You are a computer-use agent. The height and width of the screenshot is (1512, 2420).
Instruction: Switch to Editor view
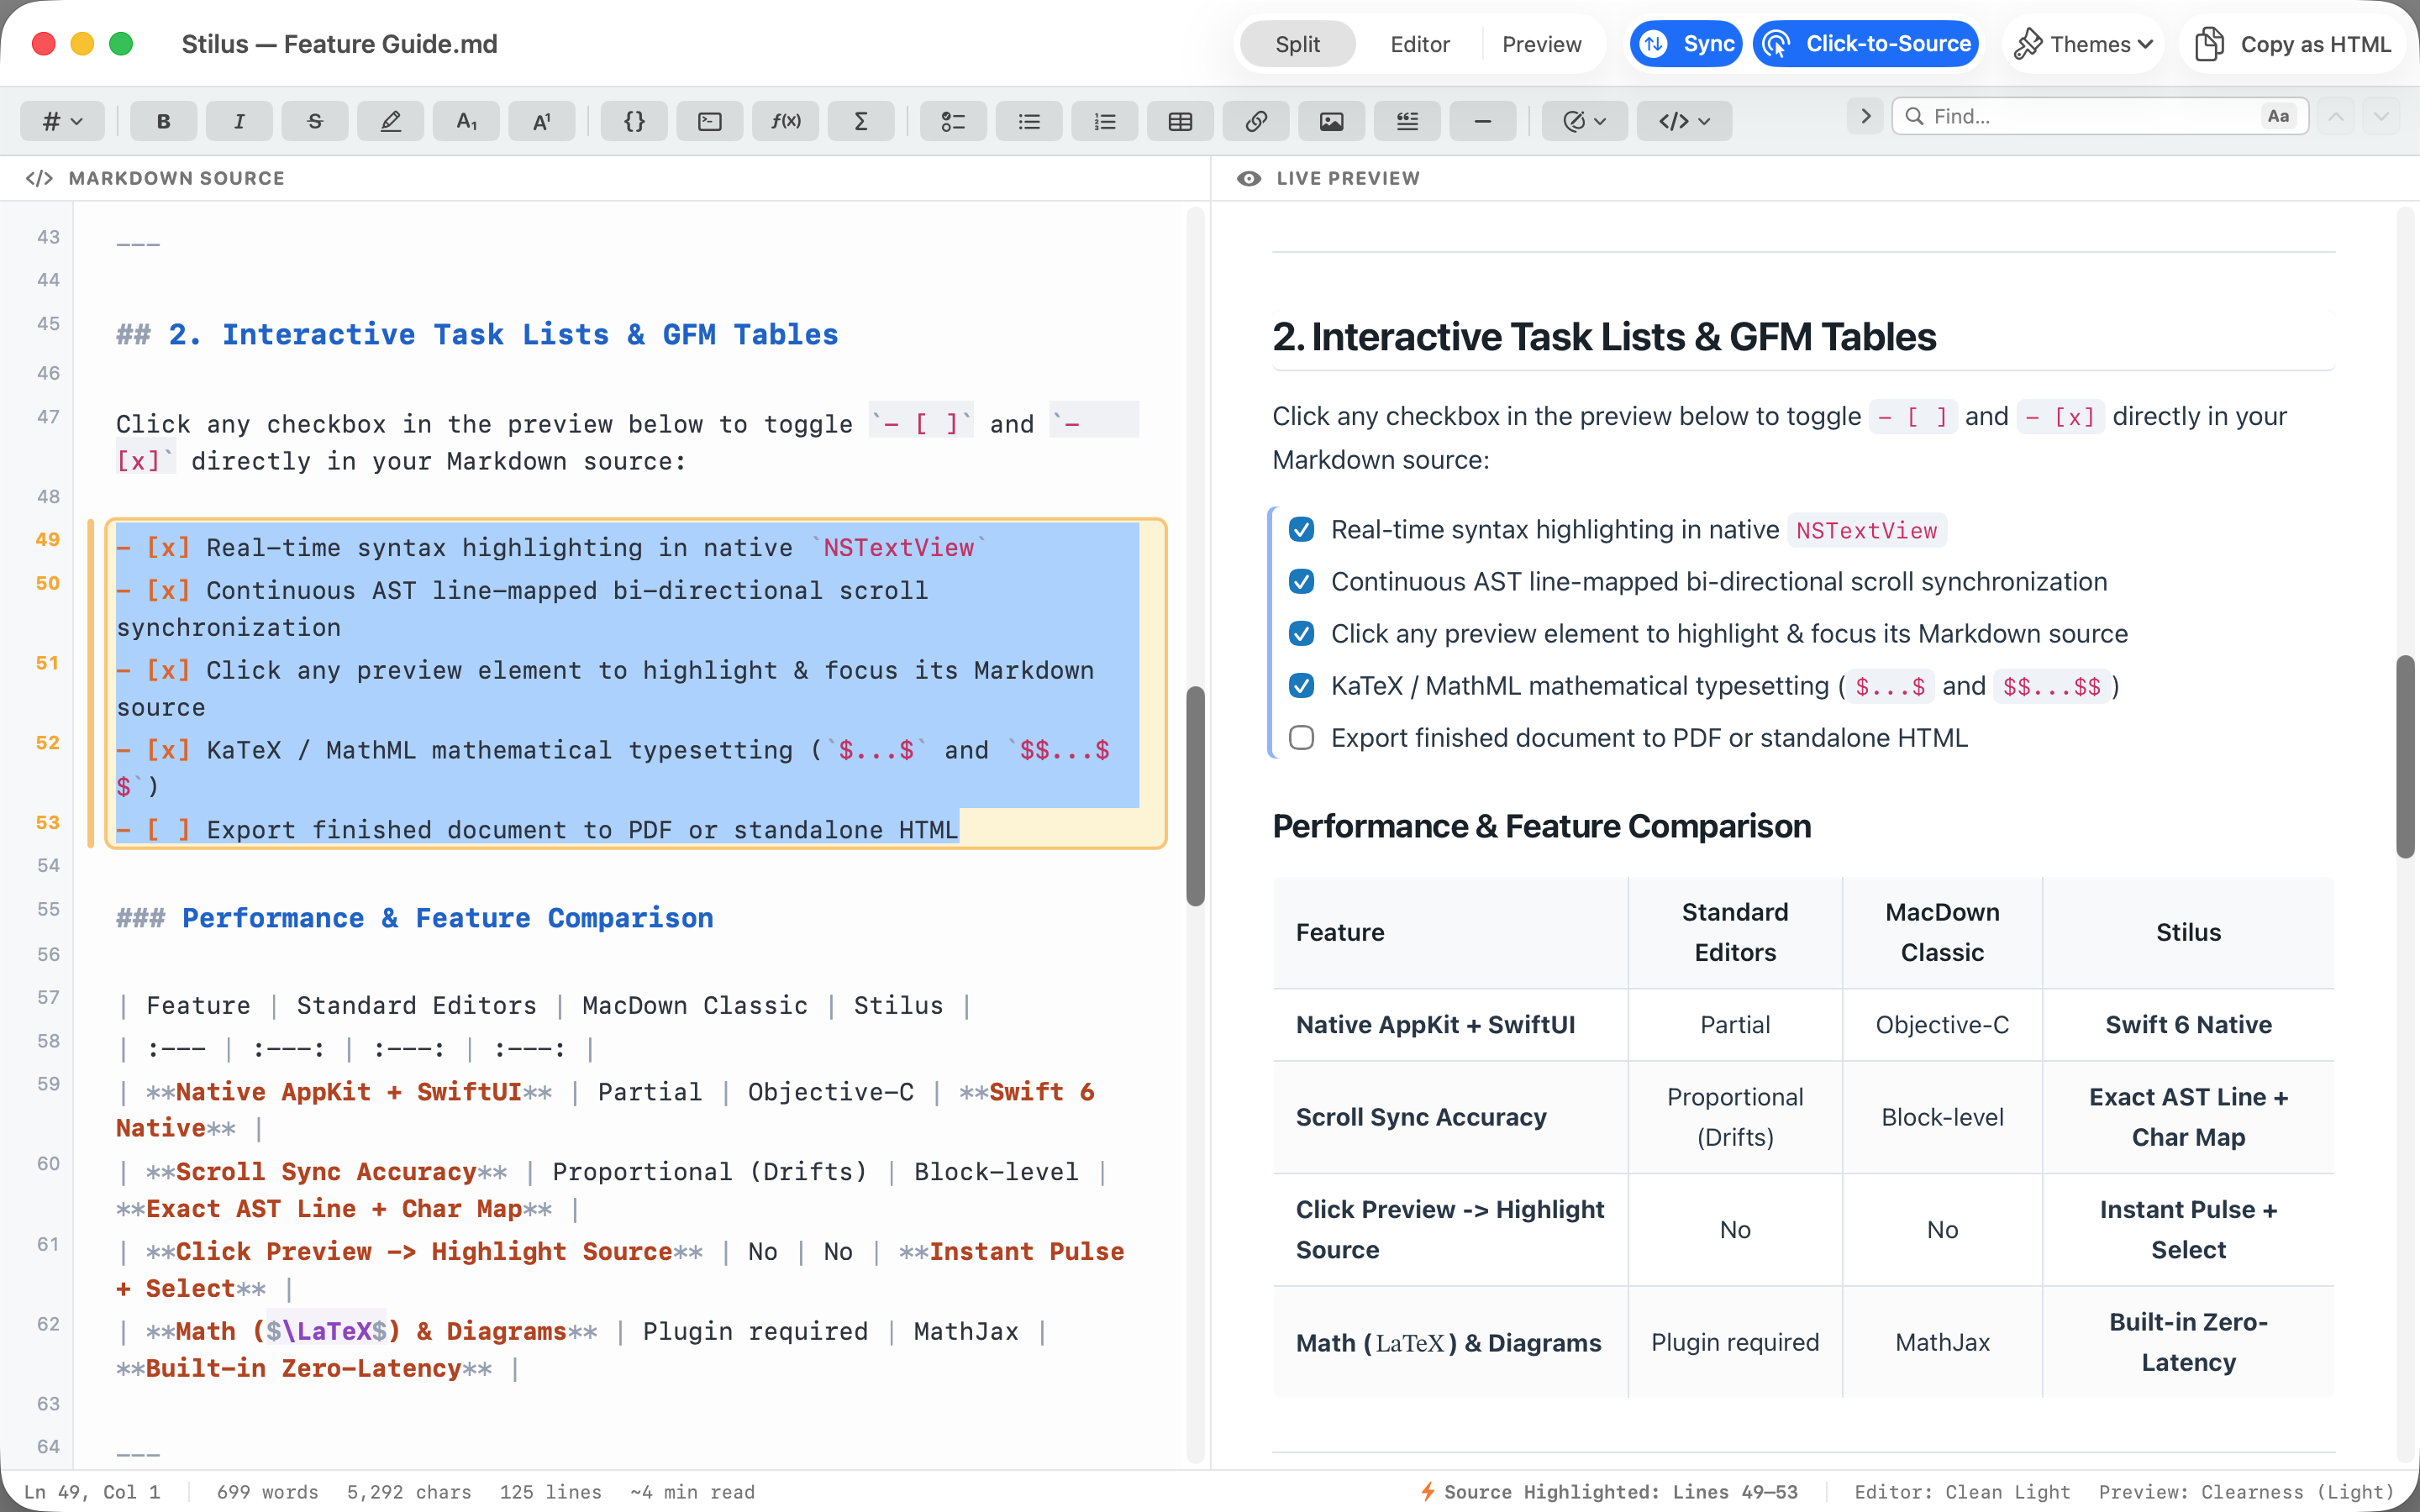1419,44
